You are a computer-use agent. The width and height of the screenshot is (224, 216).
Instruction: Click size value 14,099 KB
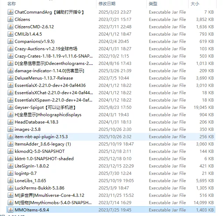204,203
